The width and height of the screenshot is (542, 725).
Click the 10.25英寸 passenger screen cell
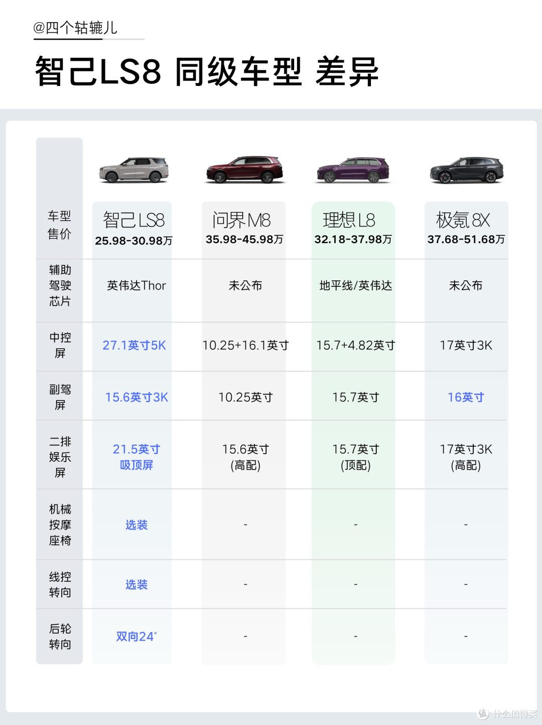pos(245,397)
